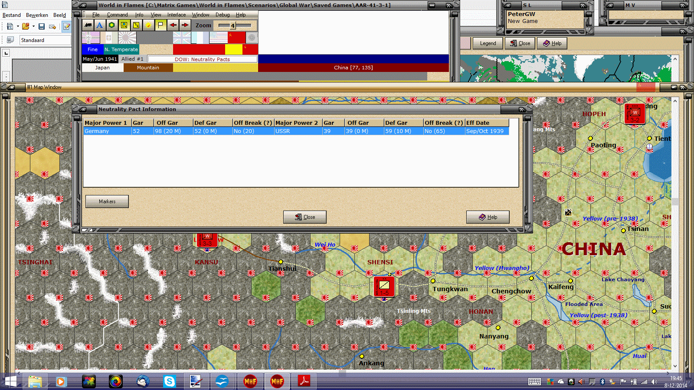Click the USSR cell in the pact row
Viewport: 694px width, 390px height.
pyautogui.click(x=298, y=131)
